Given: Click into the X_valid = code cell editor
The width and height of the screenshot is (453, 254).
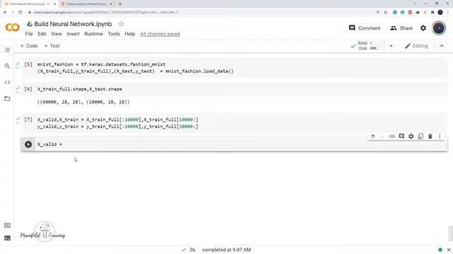Looking at the screenshot, I should (241, 144).
